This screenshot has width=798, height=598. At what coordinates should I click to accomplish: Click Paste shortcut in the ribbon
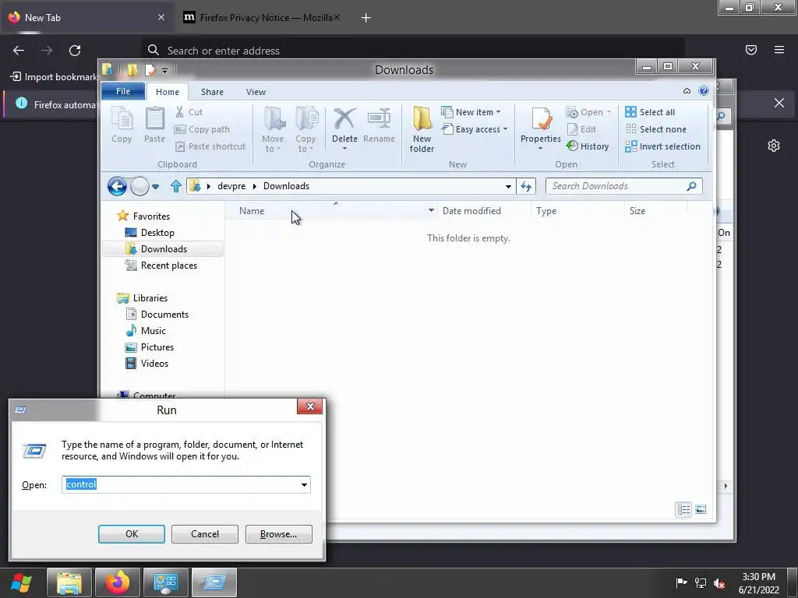pyautogui.click(x=210, y=146)
